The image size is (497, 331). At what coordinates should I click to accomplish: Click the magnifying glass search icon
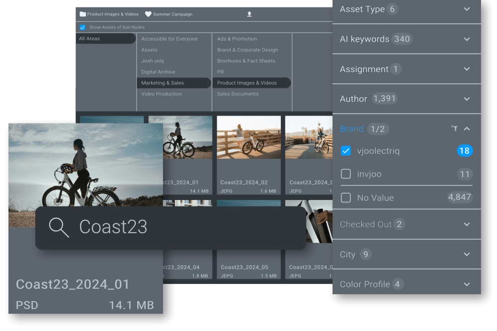(59, 227)
